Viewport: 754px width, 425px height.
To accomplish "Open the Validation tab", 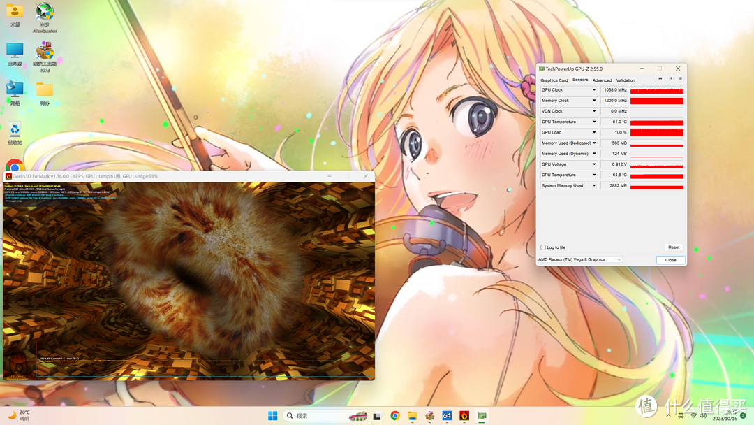I will (626, 80).
